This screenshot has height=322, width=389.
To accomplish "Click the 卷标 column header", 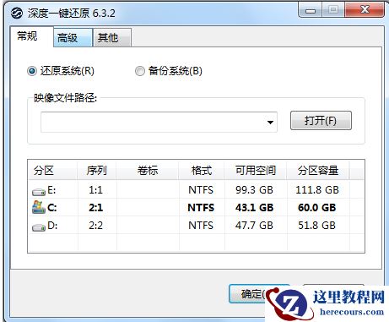I will 148,171.
